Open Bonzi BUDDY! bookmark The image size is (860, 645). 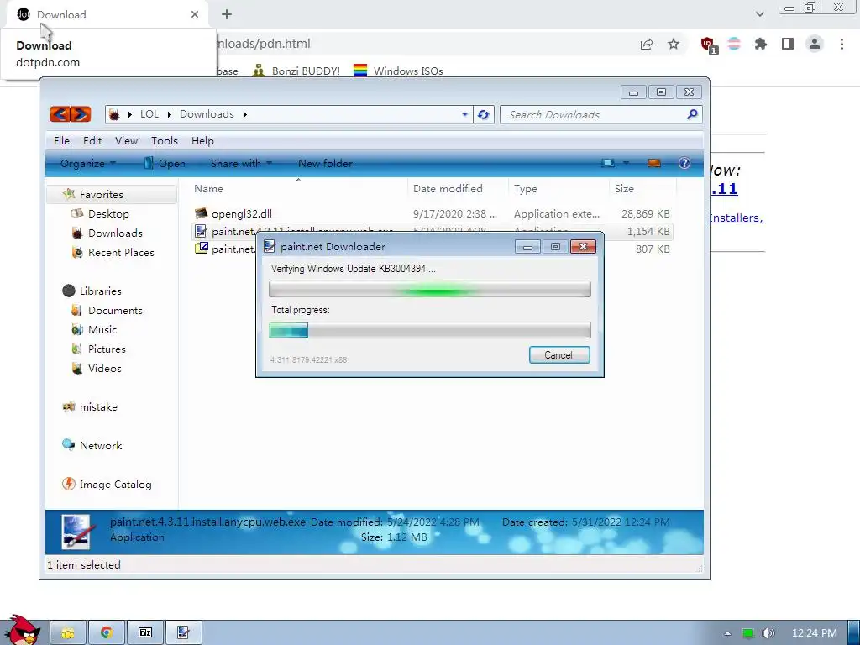(x=296, y=71)
